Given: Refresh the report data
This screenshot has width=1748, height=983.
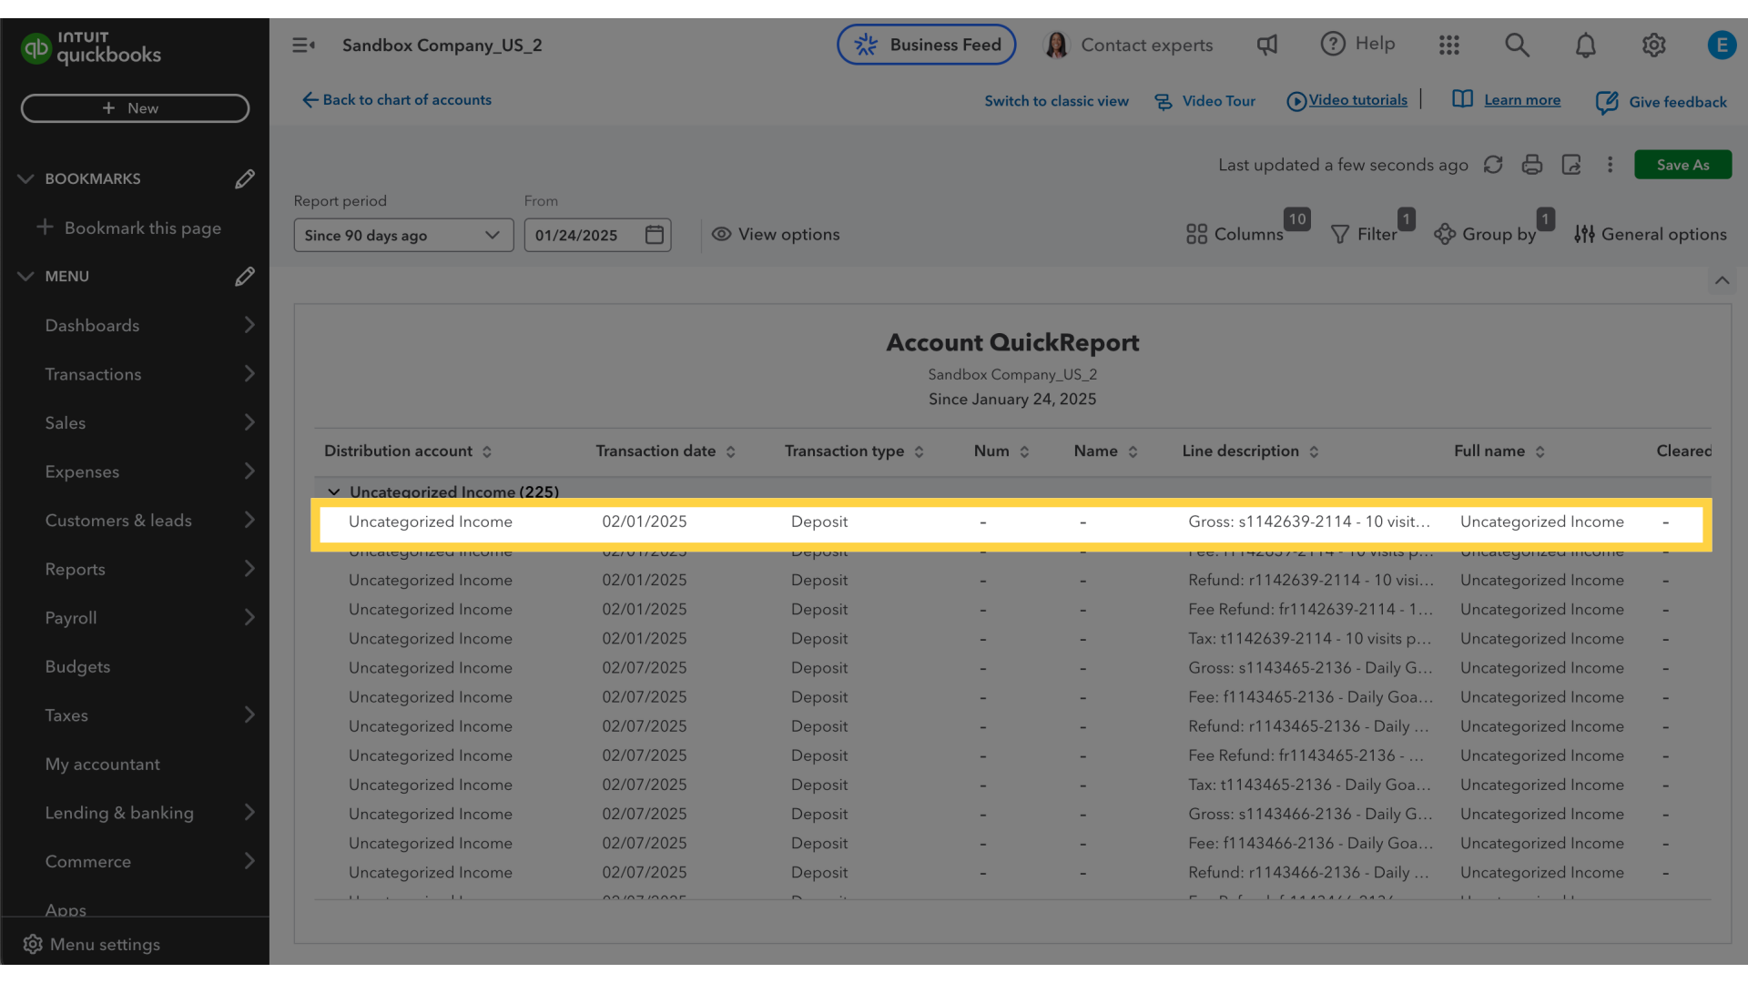Looking at the screenshot, I should tap(1493, 165).
